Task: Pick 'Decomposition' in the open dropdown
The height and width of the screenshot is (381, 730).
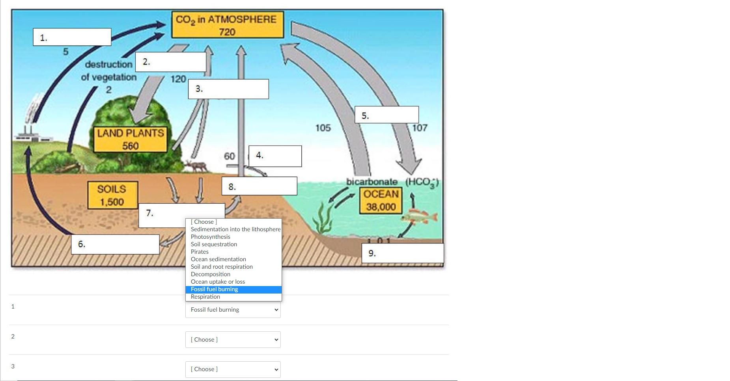Action: (x=233, y=274)
